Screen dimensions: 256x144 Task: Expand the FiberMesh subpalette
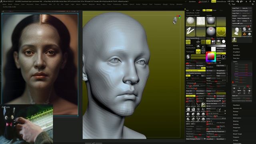(236, 105)
